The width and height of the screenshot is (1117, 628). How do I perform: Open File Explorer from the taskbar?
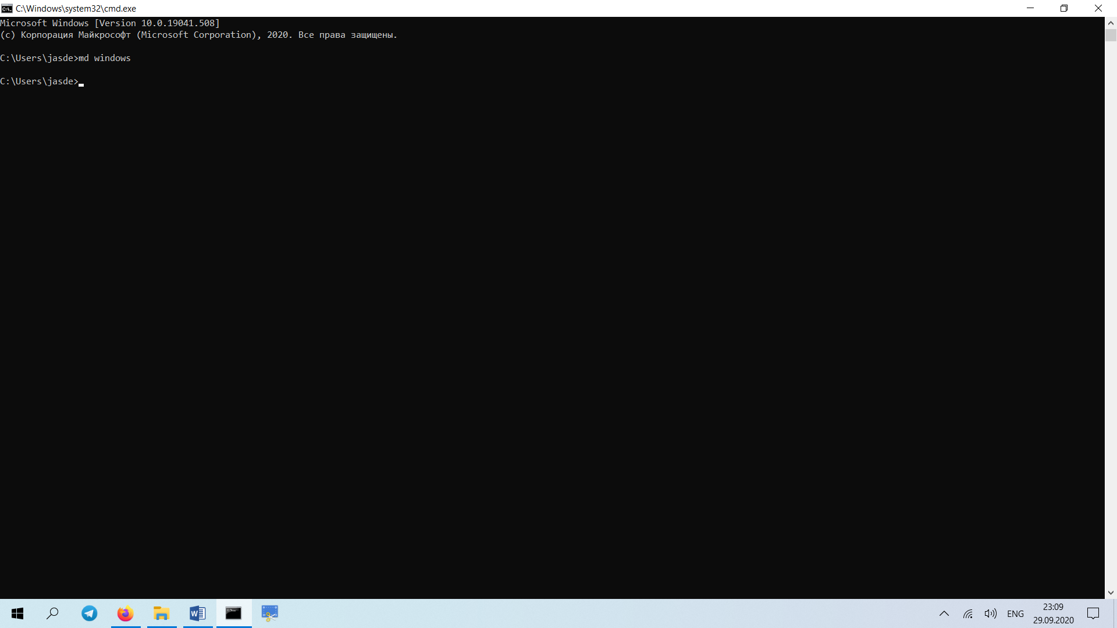[x=161, y=613]
